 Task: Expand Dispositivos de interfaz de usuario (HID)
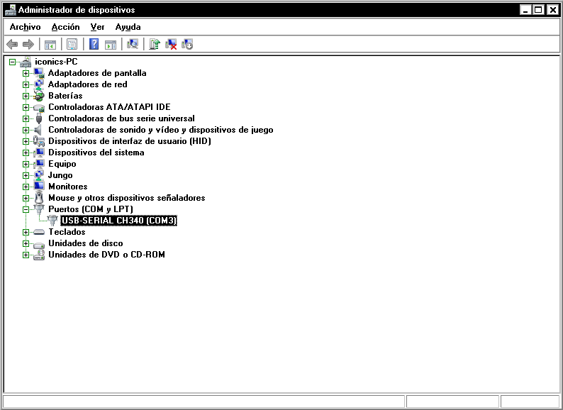26,142
